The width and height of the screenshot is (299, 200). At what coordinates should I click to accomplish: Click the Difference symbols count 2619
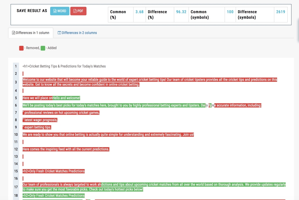pyautogui.click(x=280, y=12)
